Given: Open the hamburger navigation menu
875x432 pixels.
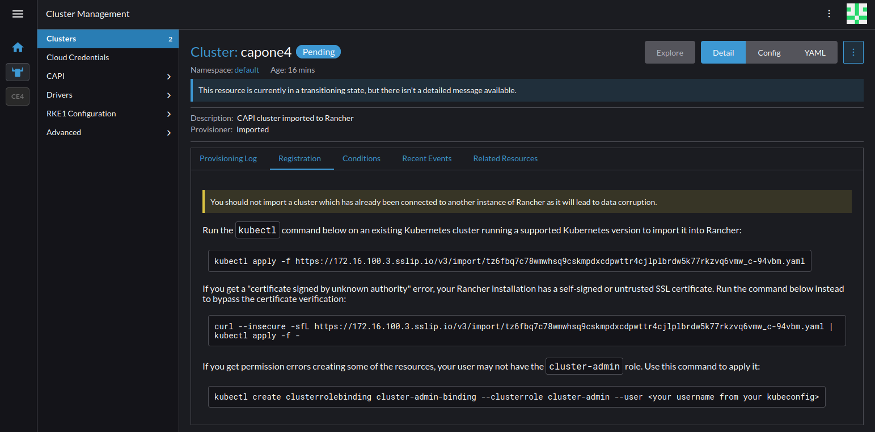Looking at the screenshot, I should point(18,14).
